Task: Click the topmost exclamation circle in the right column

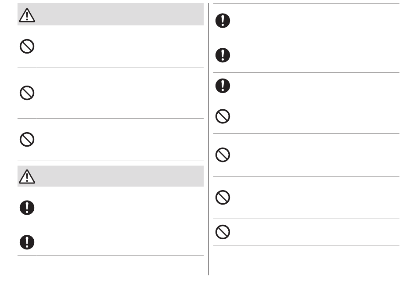Action: [223, 21]
